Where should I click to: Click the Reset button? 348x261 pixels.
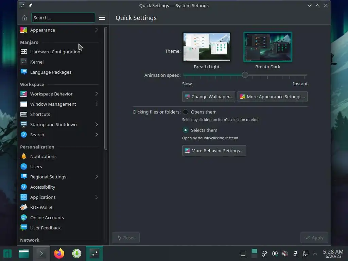pyautogui.click(x=126, y=238)
